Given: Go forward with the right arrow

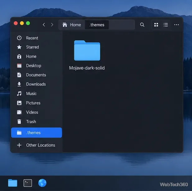Looking at the screenshot, I should point(52,25).
